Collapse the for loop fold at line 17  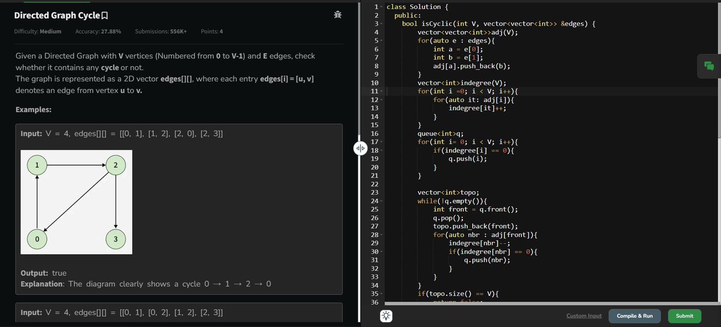click(x=381, y=142)
